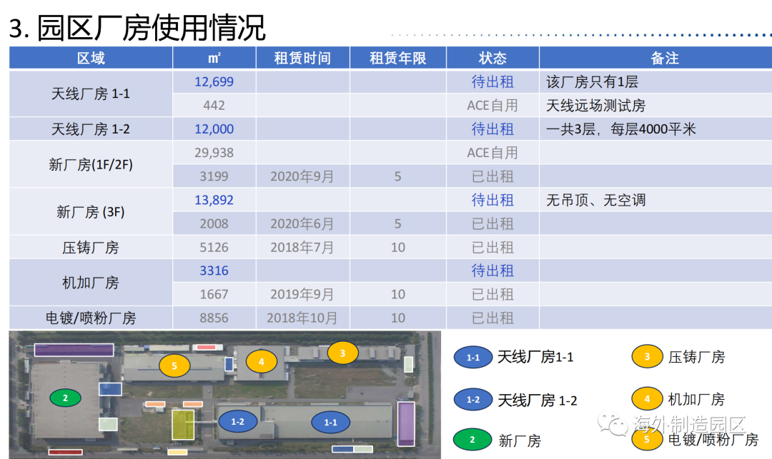Viewport: 772px width, 459px height.
Task: Click 待出租 in the 12,000 row
Action: [493, 128]
